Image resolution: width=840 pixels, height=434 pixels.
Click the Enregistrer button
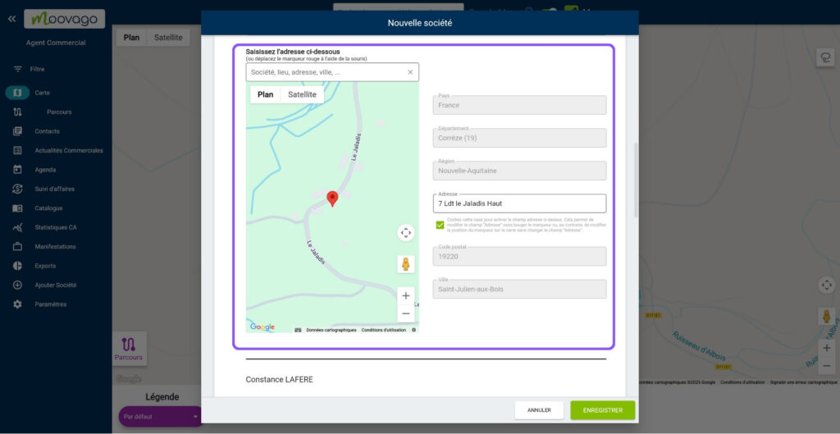click(x=602, y=410)
